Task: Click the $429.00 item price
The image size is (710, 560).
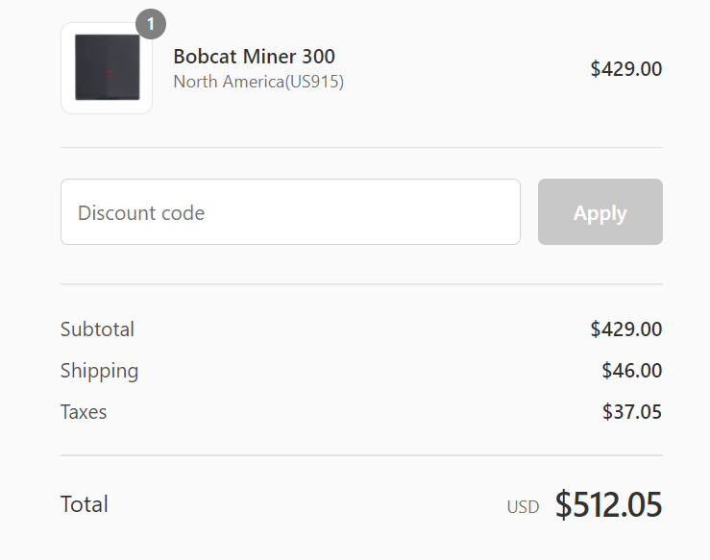Action: point(626,69)
